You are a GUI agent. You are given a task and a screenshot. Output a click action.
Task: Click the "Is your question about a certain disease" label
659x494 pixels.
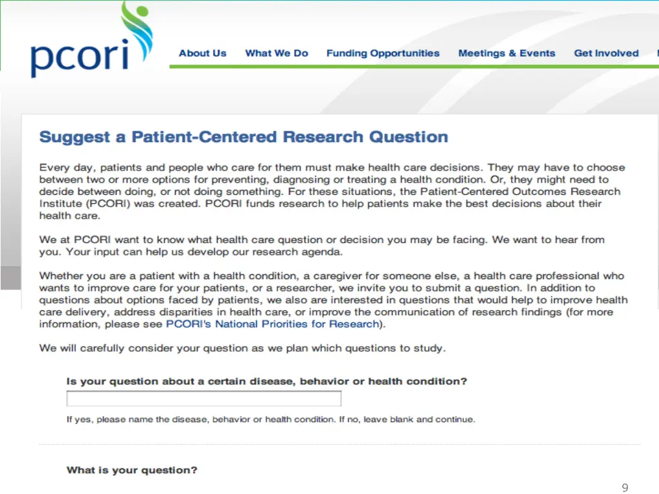(x=266, y=381)
